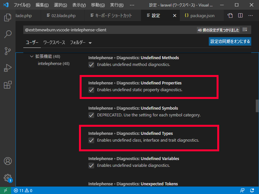Click the Undefined Variables setting title

pos(134,159)
